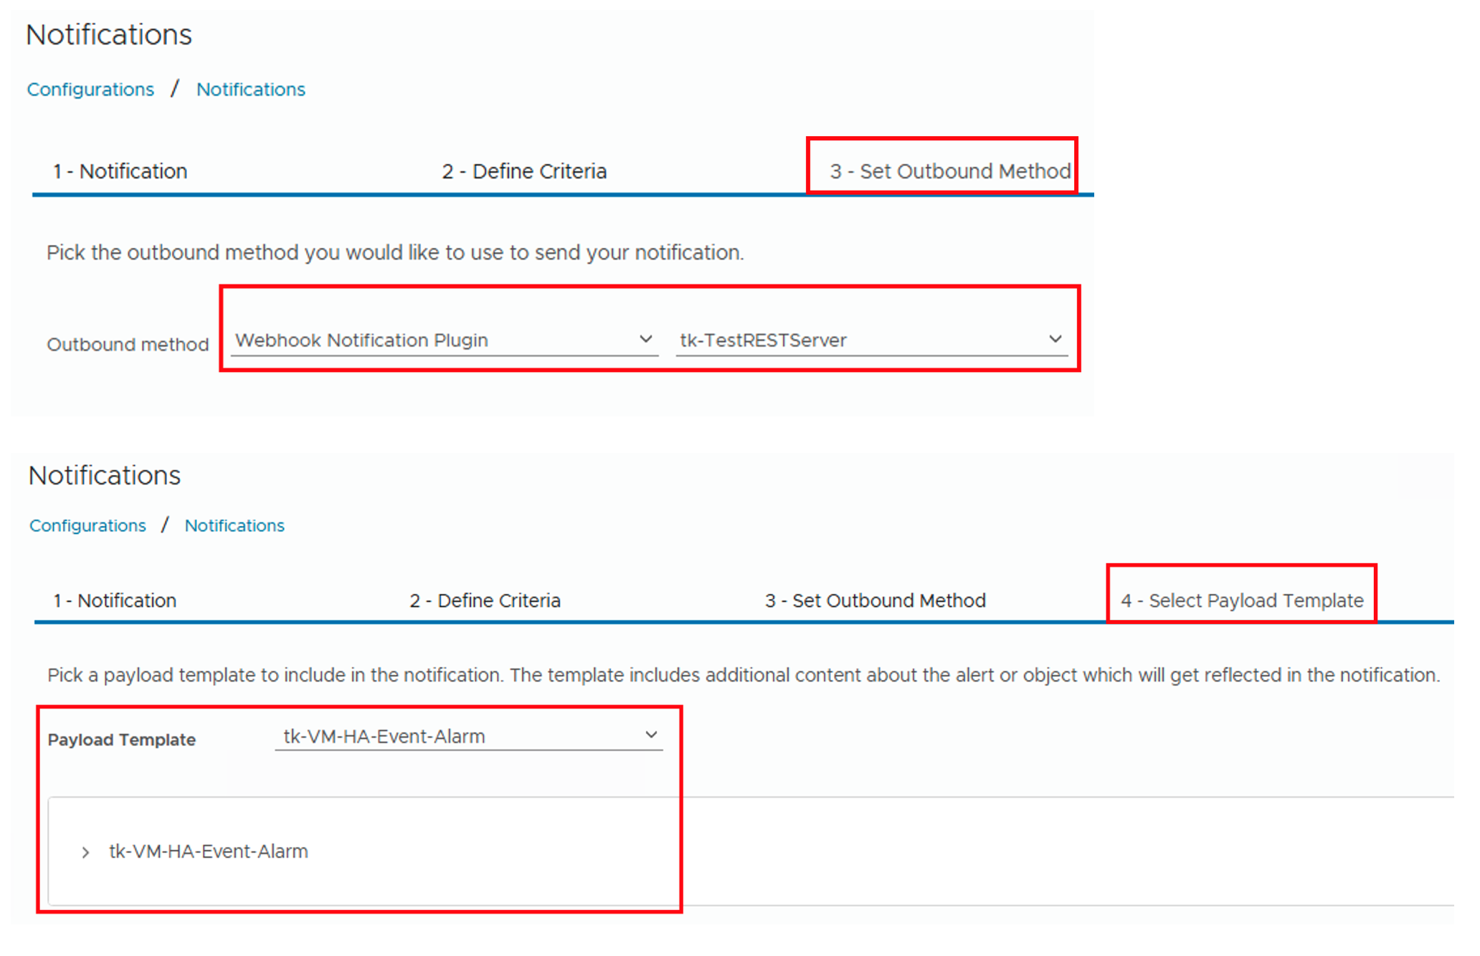Switch to lower 2 - Define Criteria tab
Screen dimensions: 1480x956
point(485,601)
